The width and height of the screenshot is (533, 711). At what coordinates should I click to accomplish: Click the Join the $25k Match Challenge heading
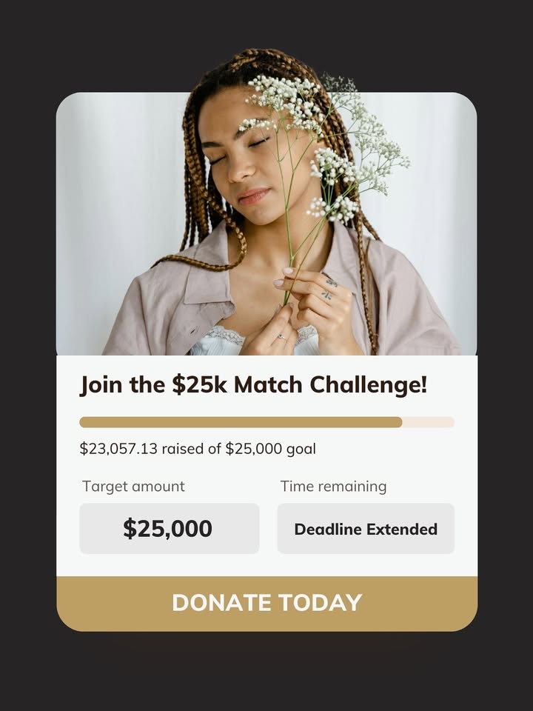[x=253, y=385]
